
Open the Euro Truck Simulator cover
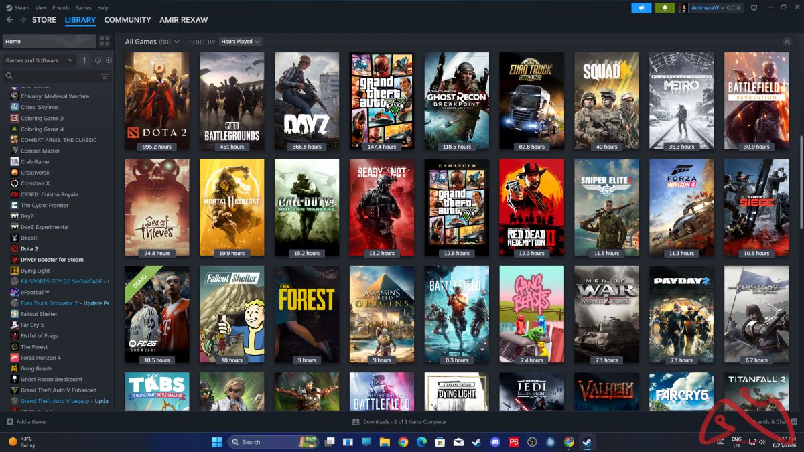pyautogui.click(x=532, y=101)
